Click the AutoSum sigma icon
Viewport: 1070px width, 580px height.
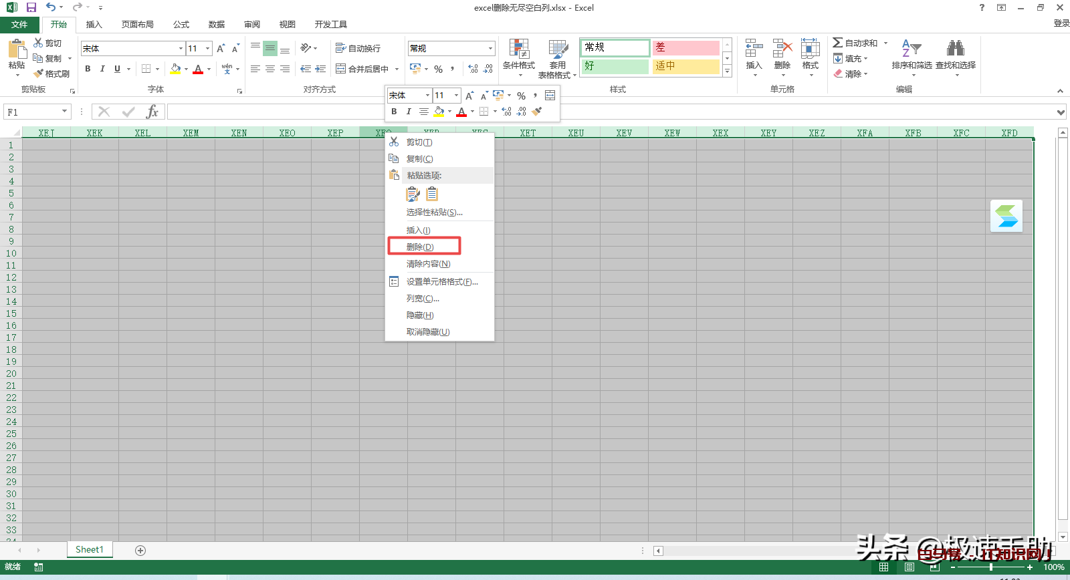click(x=837, y=43)
